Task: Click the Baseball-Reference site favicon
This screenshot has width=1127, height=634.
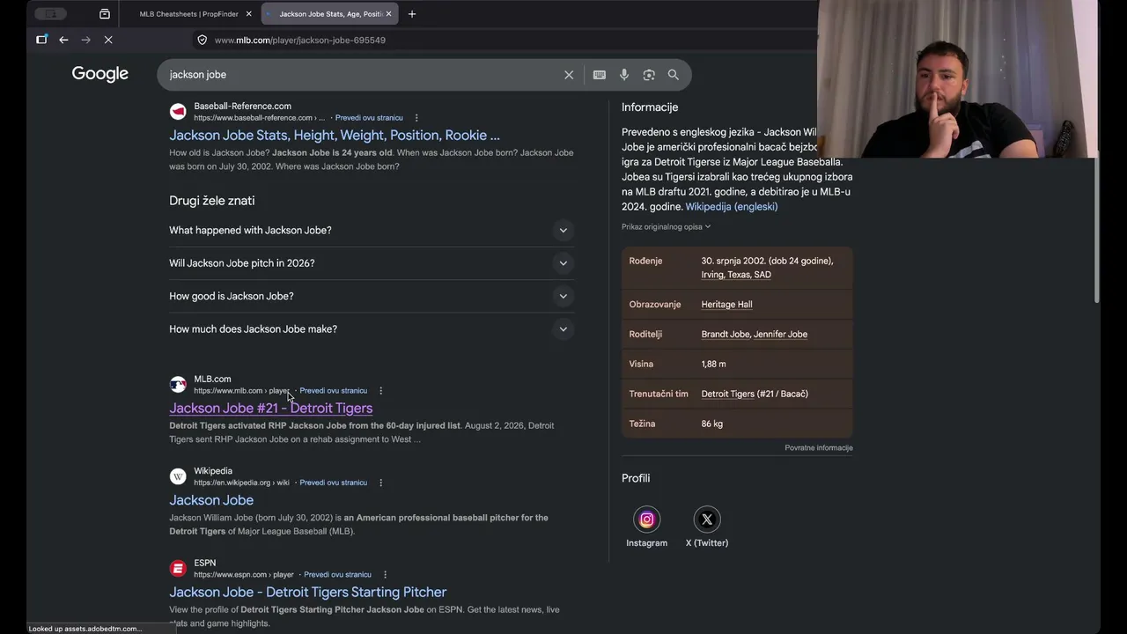Action: pos(178,112)
